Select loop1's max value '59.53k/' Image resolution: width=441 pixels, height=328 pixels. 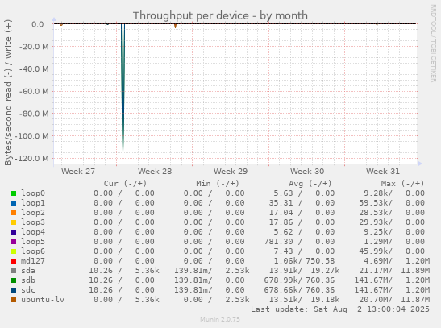[x=376, y=202]
